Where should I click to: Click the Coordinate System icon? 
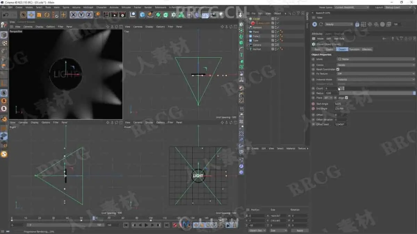[x=98, y=15]
